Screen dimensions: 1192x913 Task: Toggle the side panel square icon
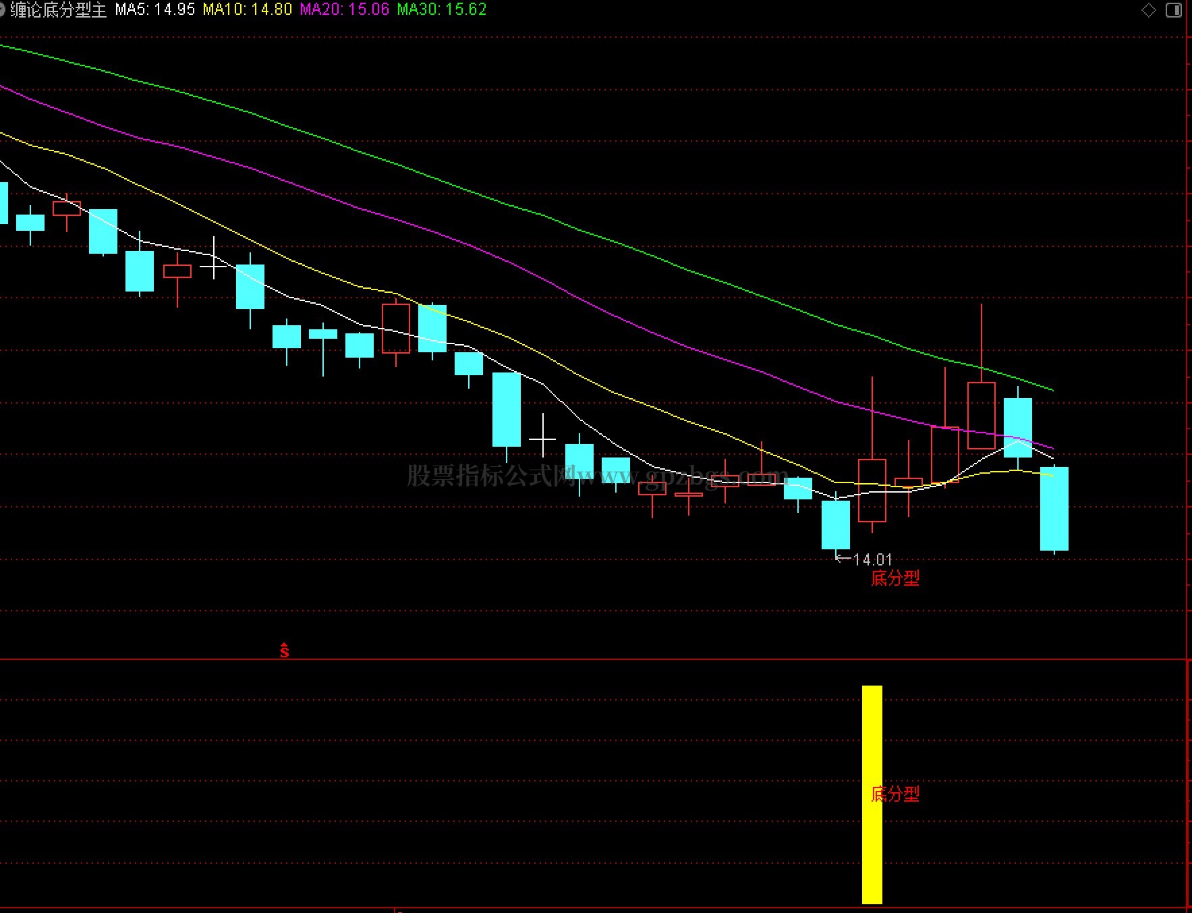click(x=1174, y=11)
